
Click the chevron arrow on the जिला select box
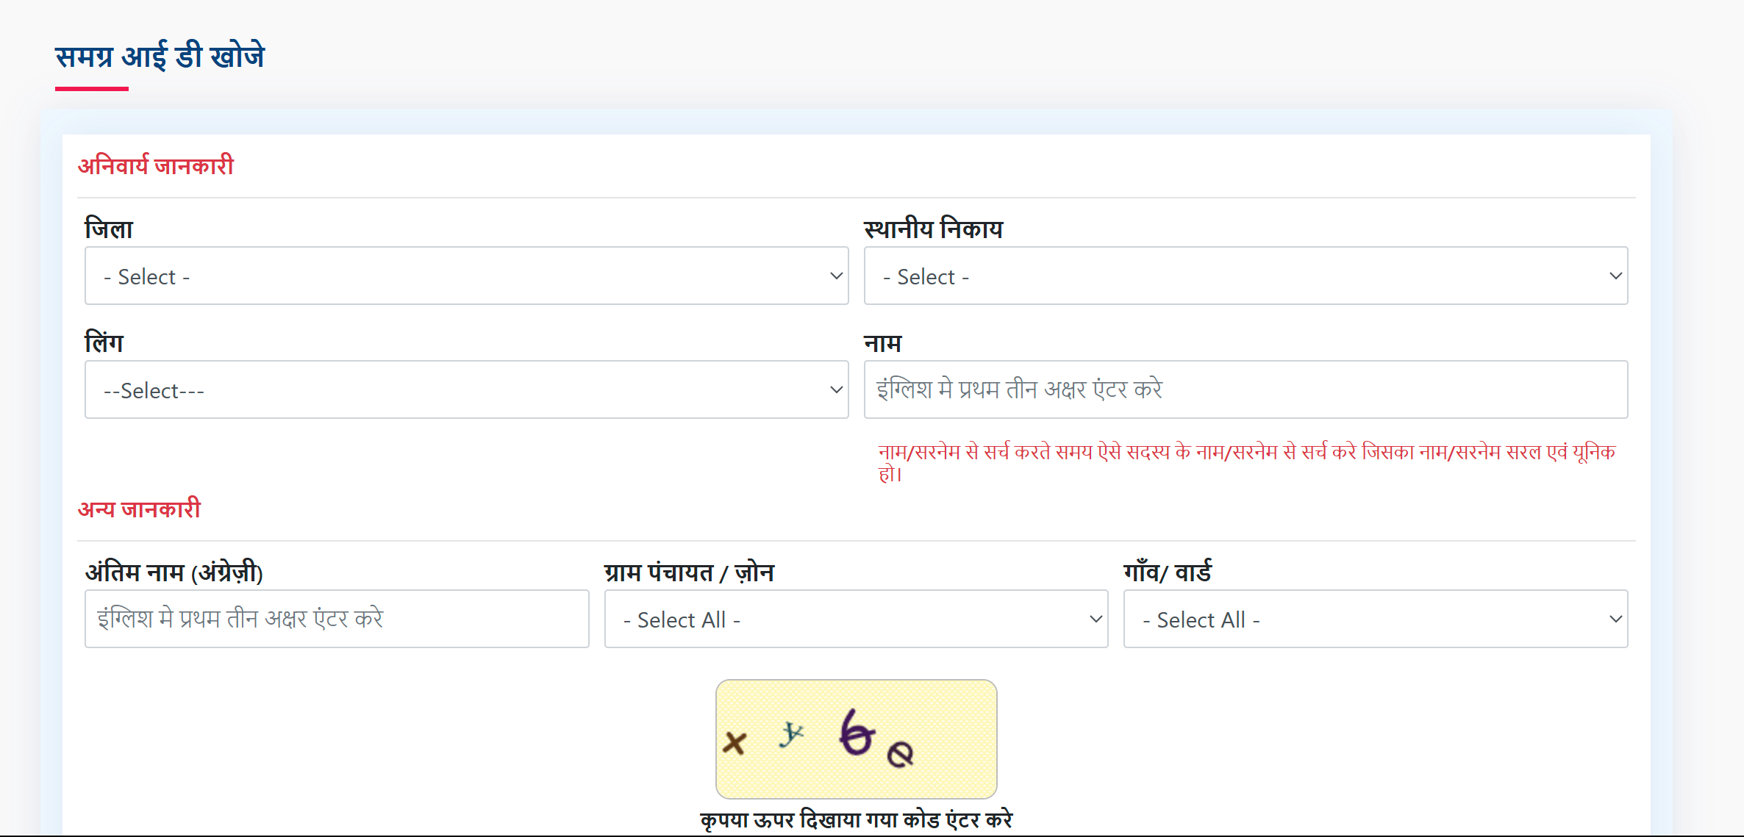point(835,276)
